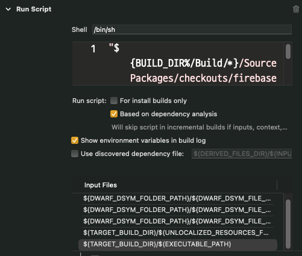
Task: Enable For install builds only
Action: pyautogui.click(x=114, y=101)
